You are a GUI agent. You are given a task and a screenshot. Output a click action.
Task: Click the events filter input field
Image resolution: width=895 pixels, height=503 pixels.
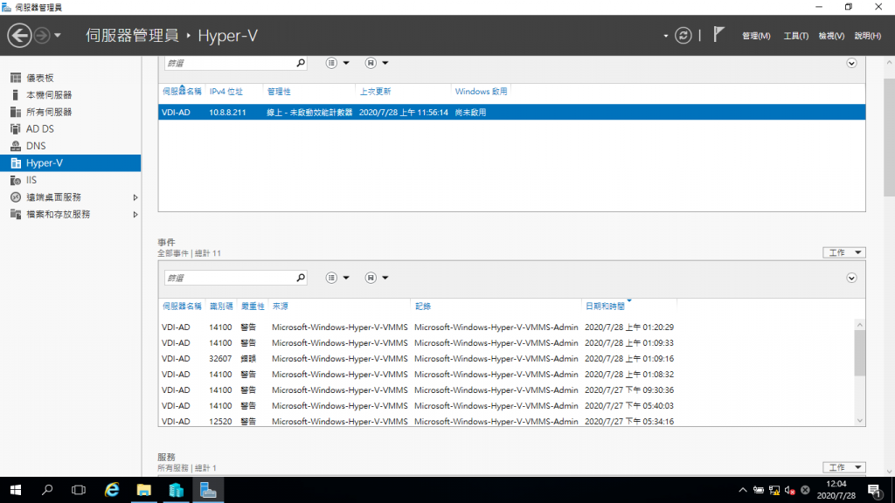230,278
